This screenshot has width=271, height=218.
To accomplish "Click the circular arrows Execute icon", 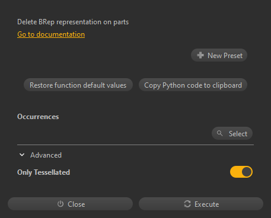I will (x=187, y=204).
